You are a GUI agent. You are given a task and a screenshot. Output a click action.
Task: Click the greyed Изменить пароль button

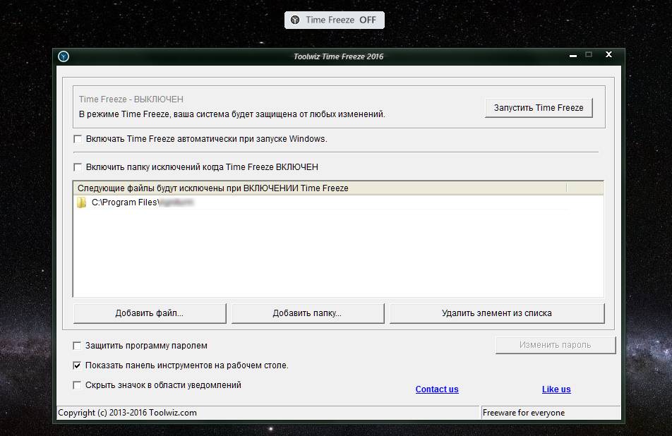[x=556, y=345]
